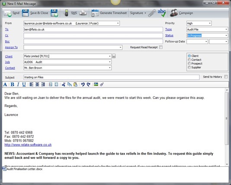
Task: Undo the last edit
Action: coord(83,84)
